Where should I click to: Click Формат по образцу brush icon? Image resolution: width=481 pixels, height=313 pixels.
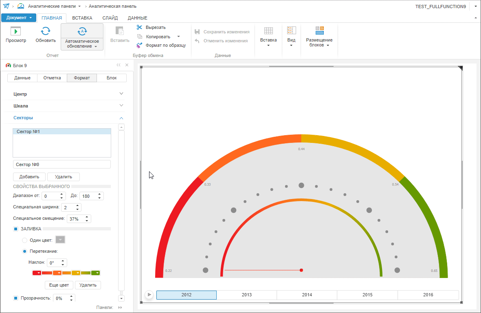[140, 45]
